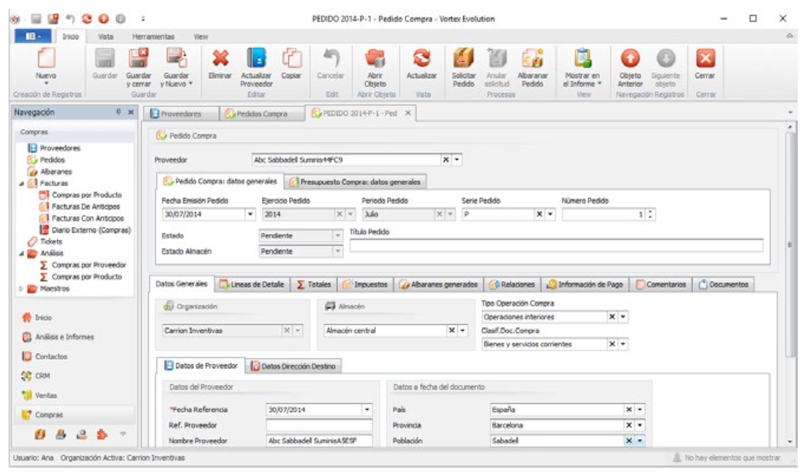Switch to Totales tab
The width and height of the screenshot is (804, 474).
point(314,285)
